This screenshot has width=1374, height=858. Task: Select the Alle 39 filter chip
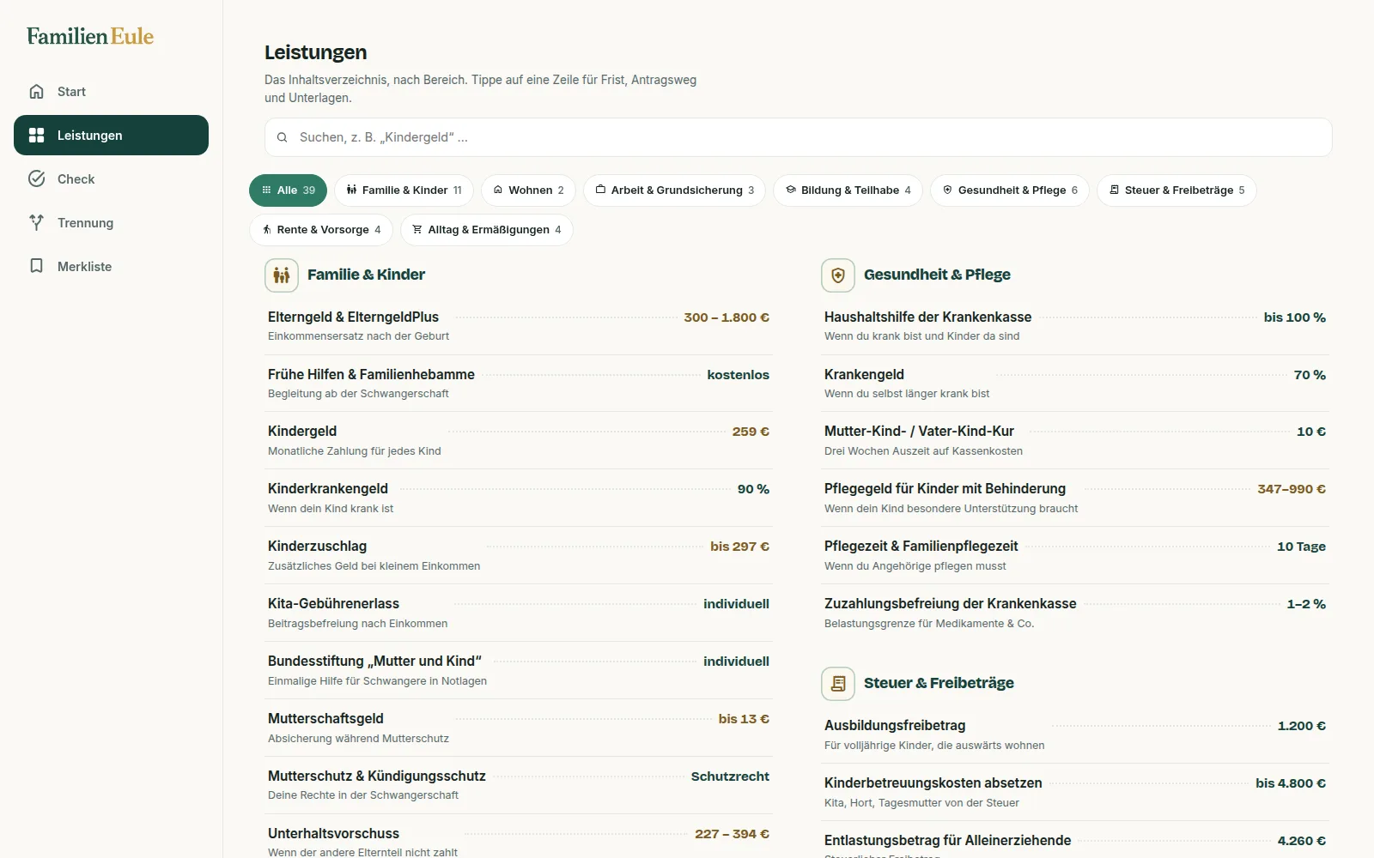point(288,190)
